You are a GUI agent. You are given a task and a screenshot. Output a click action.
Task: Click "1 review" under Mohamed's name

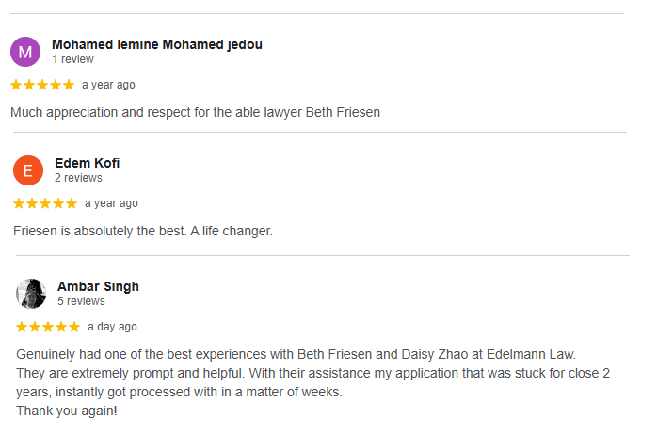pos(72,59)
